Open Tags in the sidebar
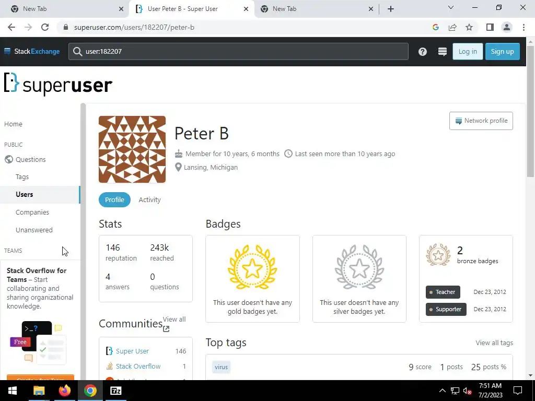Image resolution: width=535 pixels, height=401 pixels. coord(22,177)
